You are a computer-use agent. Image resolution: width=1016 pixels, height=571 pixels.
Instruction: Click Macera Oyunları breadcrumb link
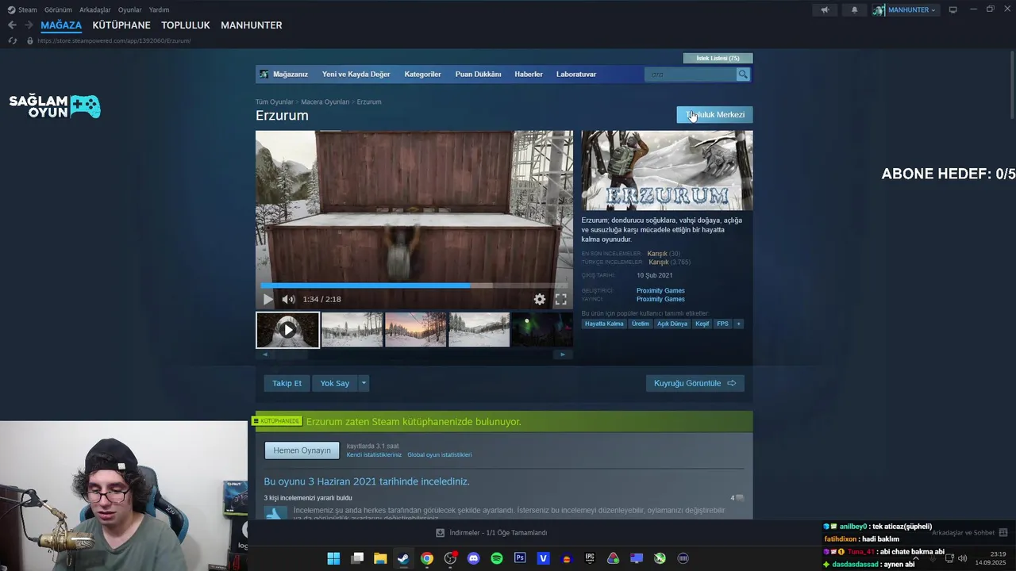coord(325,102)
